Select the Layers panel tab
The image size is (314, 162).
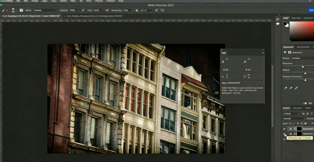pyautogui.click(x=286, y=108)
